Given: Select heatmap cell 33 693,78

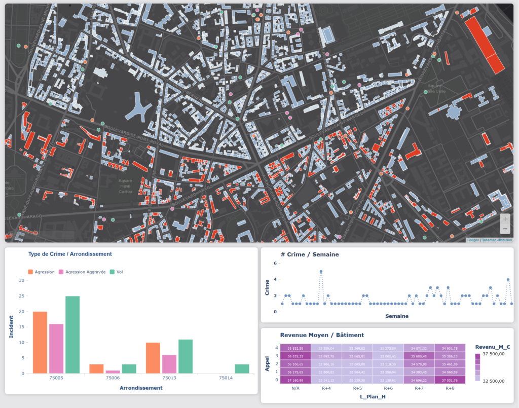Looking at the screenshot, I should [326, 356].
